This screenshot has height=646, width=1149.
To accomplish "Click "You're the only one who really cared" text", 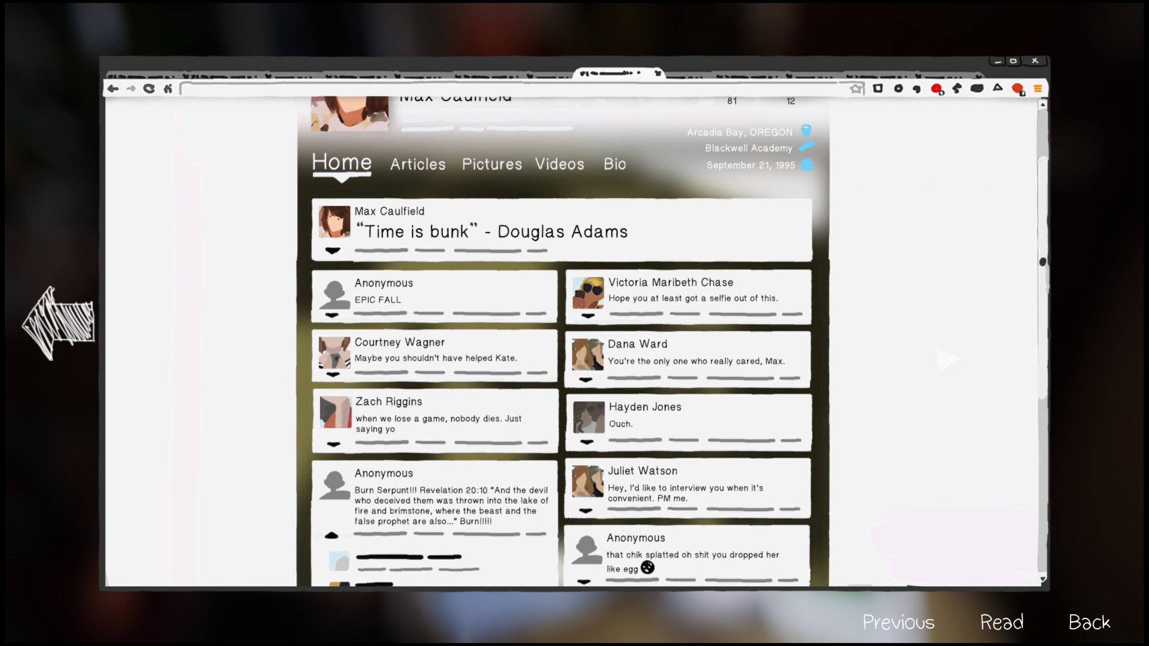I will (x=696, y=361).
